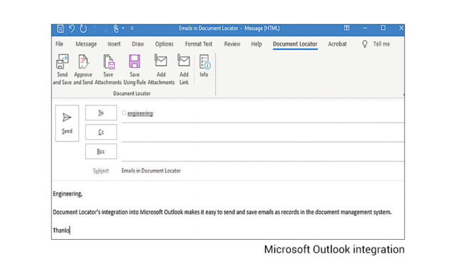This screenshot has height=274, width=456.
Task: Click into the Cc input field
Action: pos(263,133)
